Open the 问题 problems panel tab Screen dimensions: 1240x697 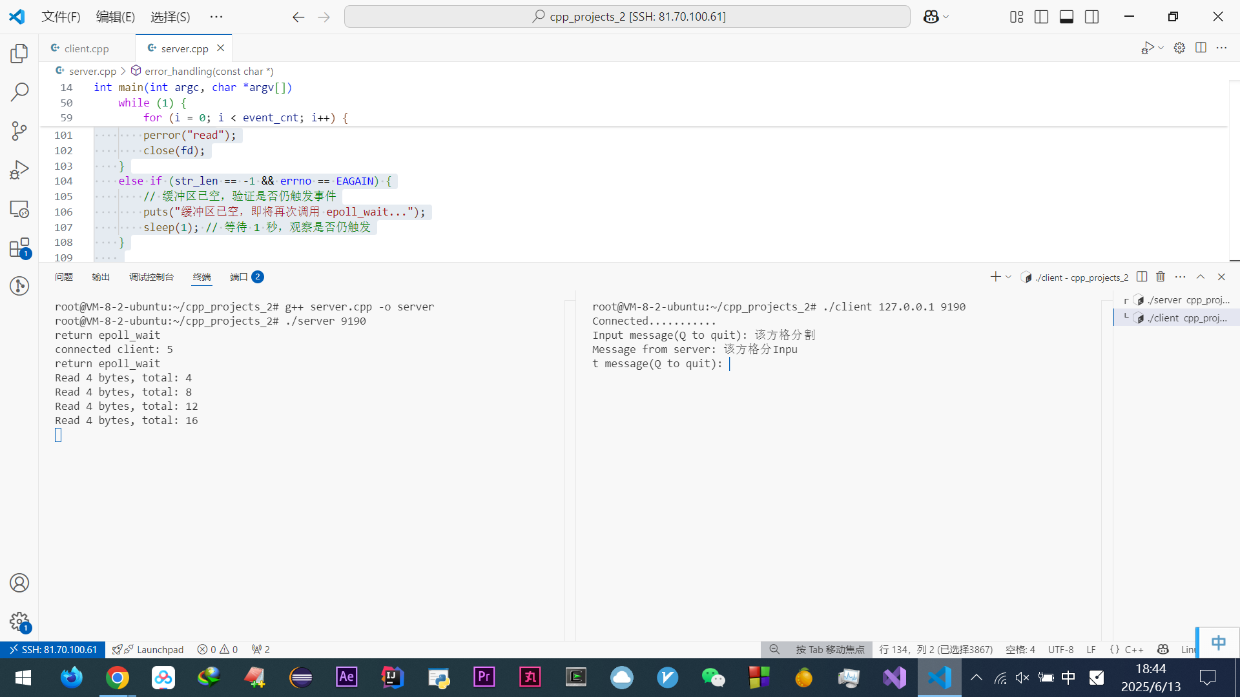(64, 277)
